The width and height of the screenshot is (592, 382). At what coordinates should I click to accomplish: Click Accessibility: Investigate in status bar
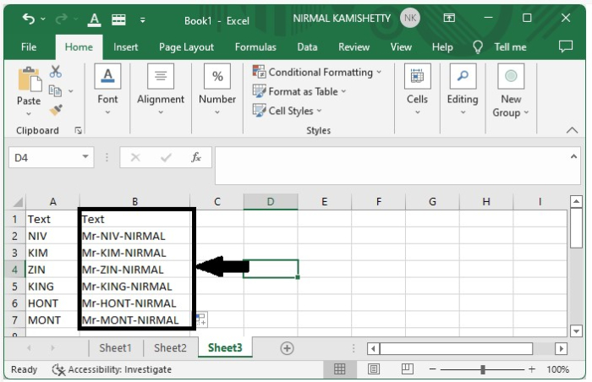[x=112, y=369]
